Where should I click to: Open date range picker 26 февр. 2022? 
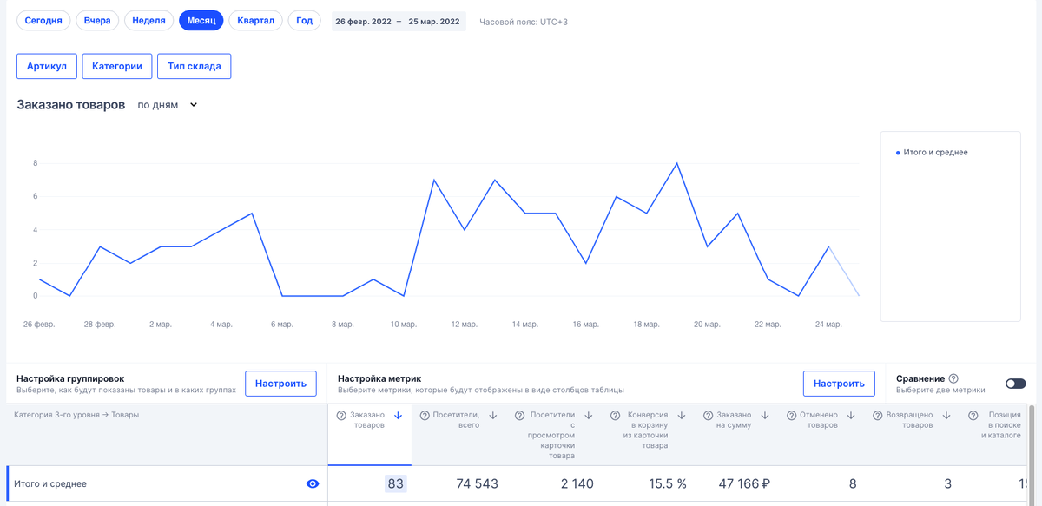click(398, 21)
